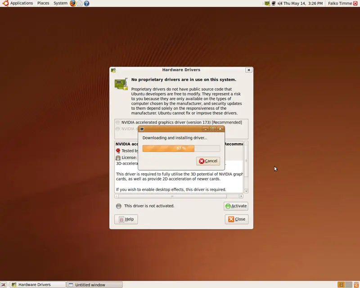Cancel the driver download

[208, 161]
